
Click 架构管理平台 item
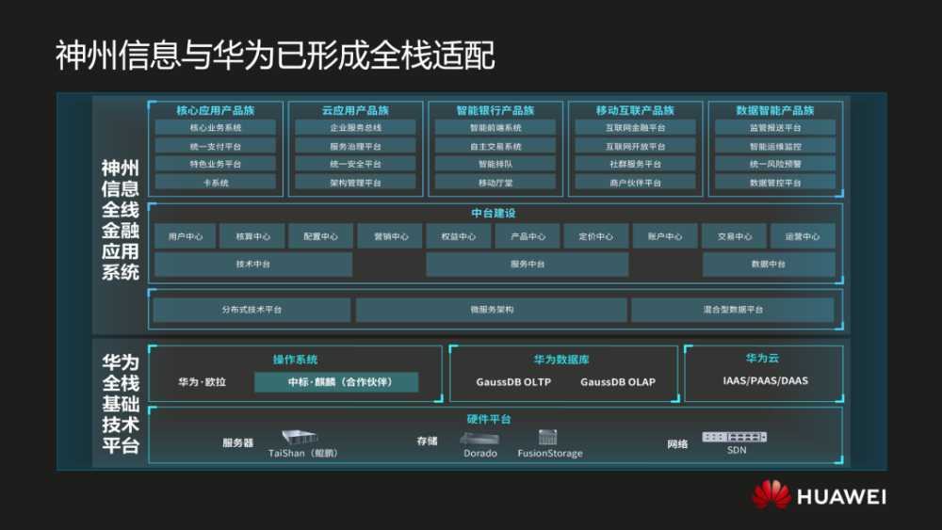point(356,183)
